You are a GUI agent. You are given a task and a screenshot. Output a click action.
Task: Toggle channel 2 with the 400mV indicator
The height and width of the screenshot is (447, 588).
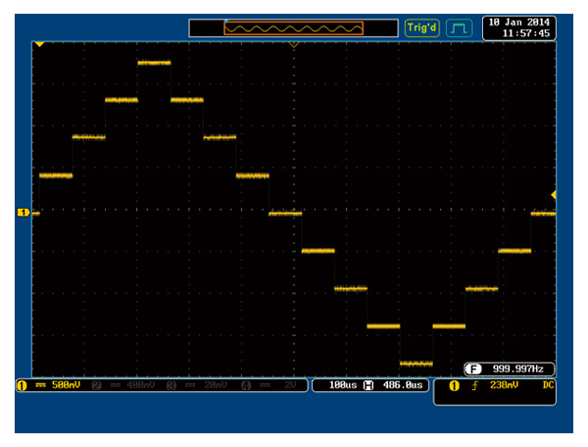[x=124, y=386]
